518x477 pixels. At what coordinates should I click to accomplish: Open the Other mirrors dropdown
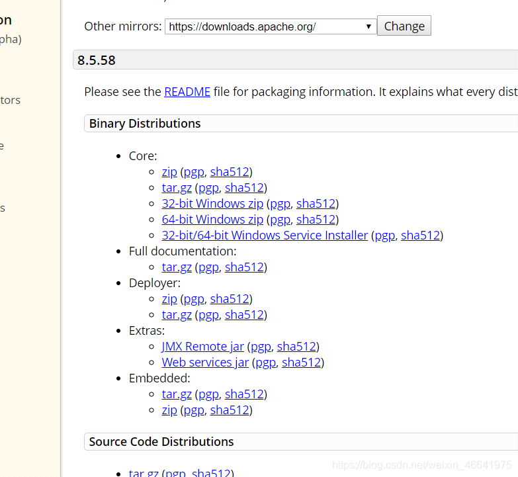point(270,26)
